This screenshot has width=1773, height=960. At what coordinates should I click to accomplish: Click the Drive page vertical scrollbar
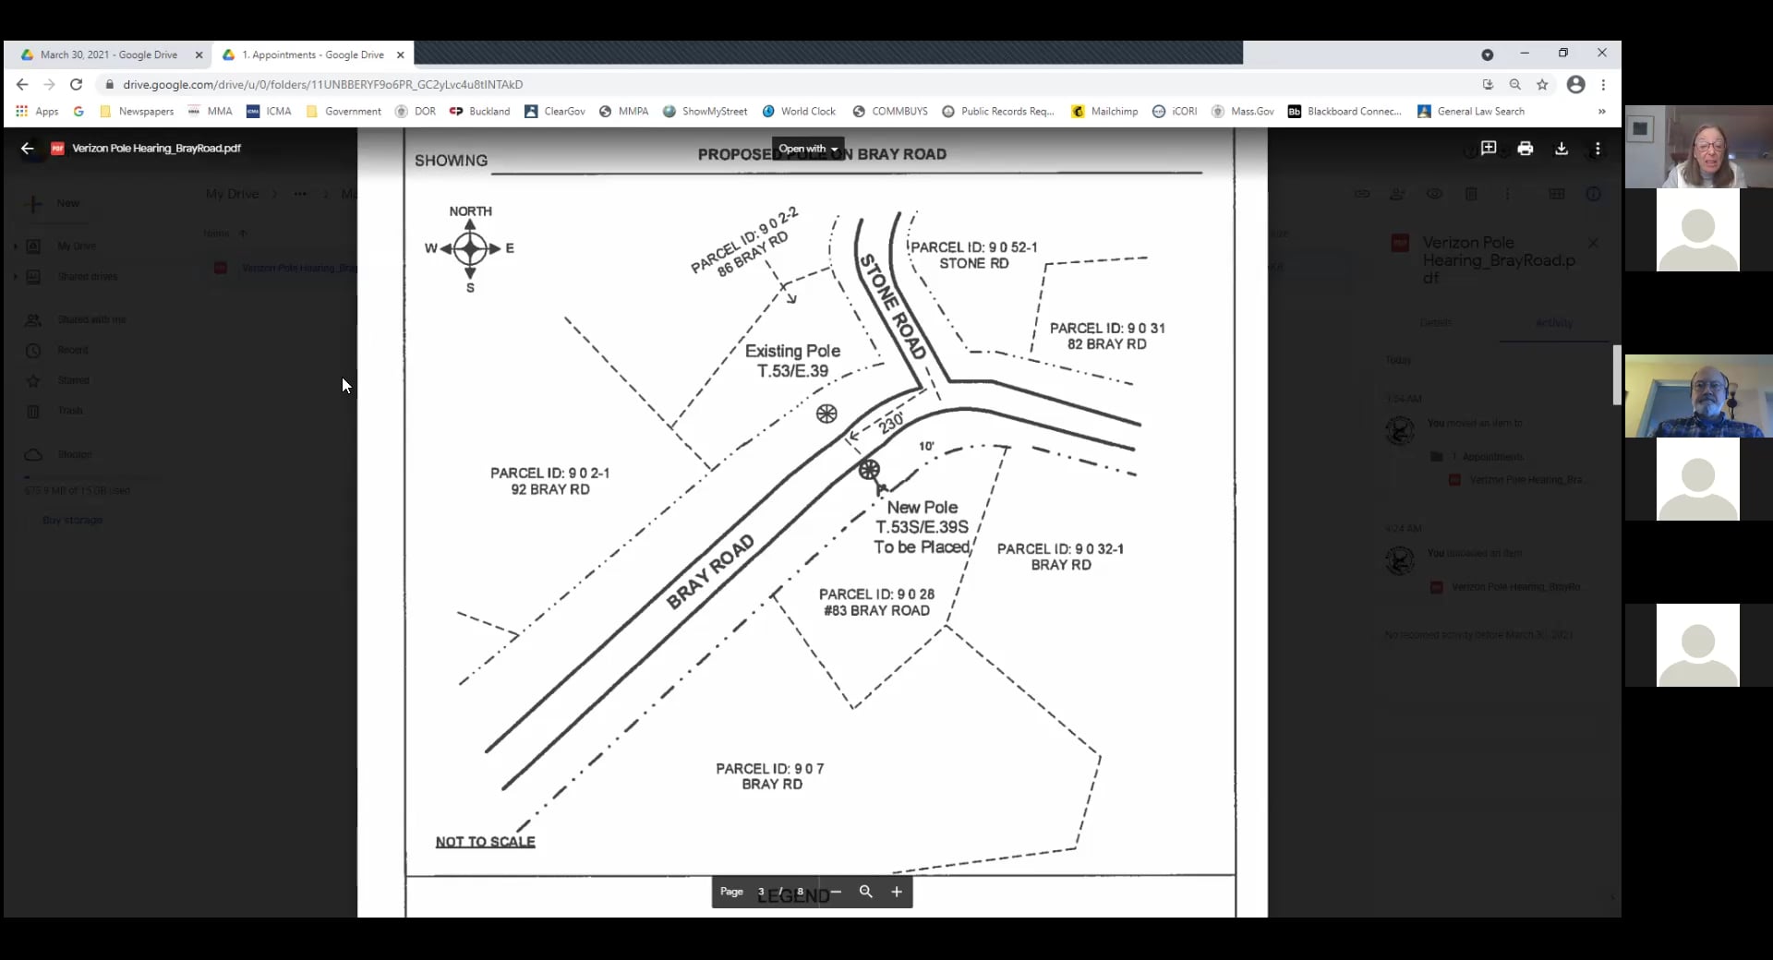click(1617, 375)
